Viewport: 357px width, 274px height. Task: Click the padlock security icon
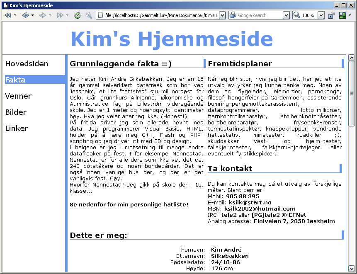pos(331,15)
